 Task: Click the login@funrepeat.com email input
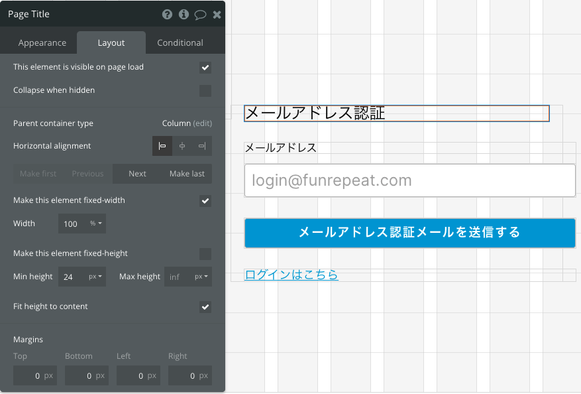(x=410, y=180)
